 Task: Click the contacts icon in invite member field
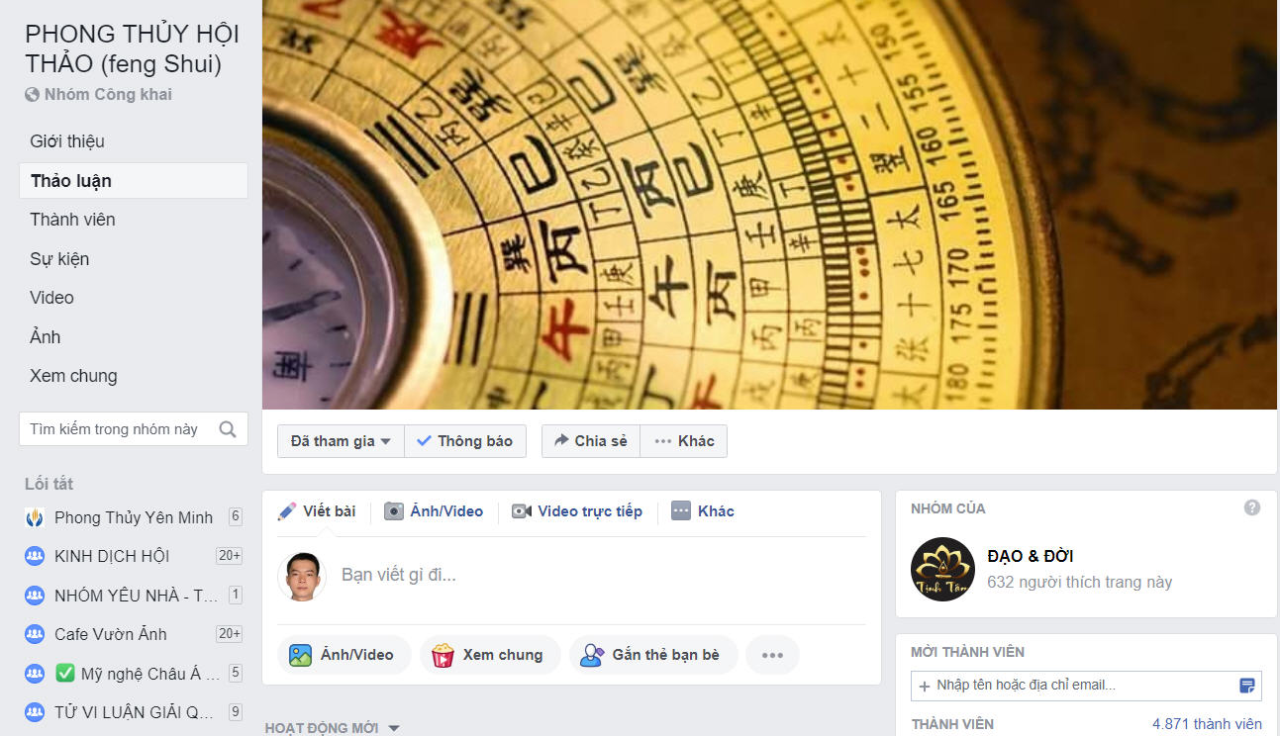[1247, 686]
